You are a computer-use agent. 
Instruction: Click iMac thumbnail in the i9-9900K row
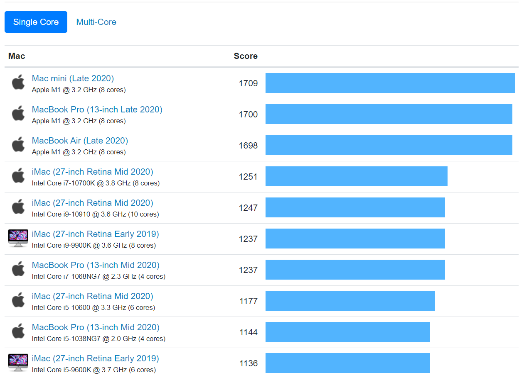point(18,239)
